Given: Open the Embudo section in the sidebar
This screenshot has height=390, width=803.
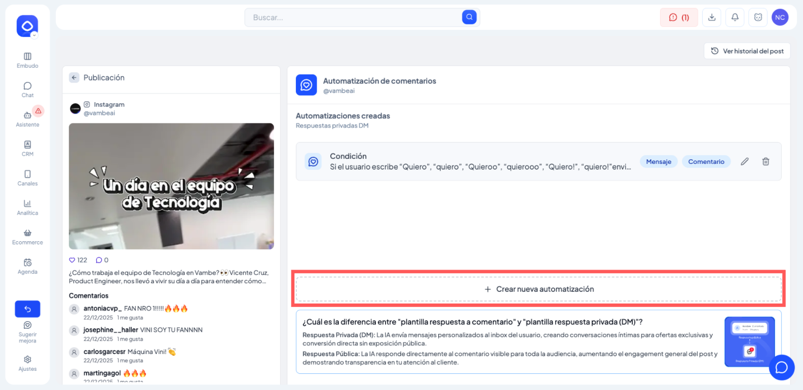Looking at the screenshot, I should click(27, 60).
